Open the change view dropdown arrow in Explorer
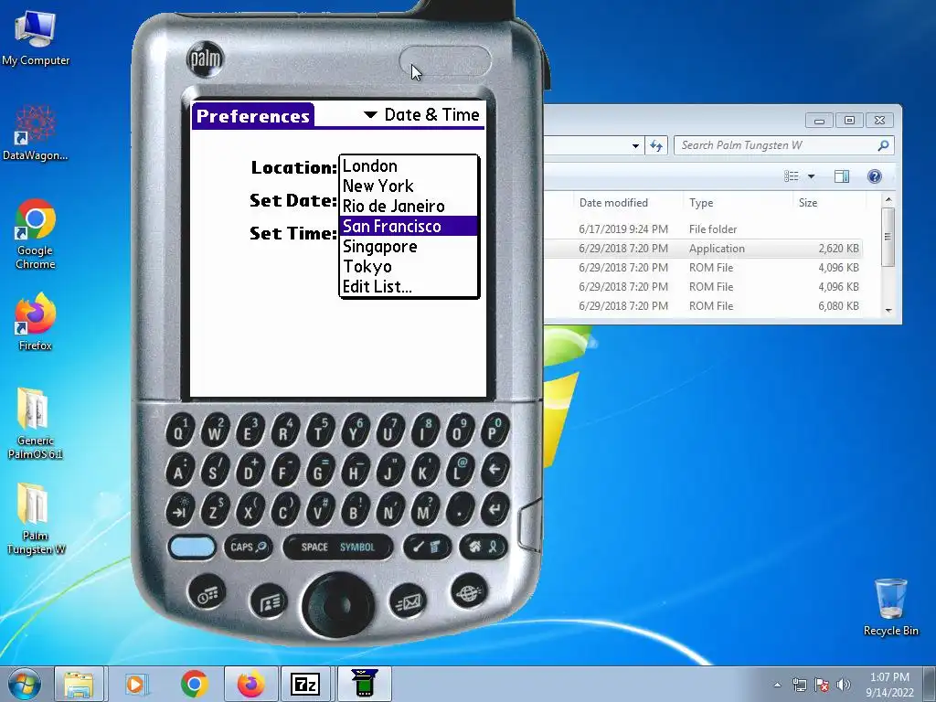This screenshot has width=936, height=702. 812,176
